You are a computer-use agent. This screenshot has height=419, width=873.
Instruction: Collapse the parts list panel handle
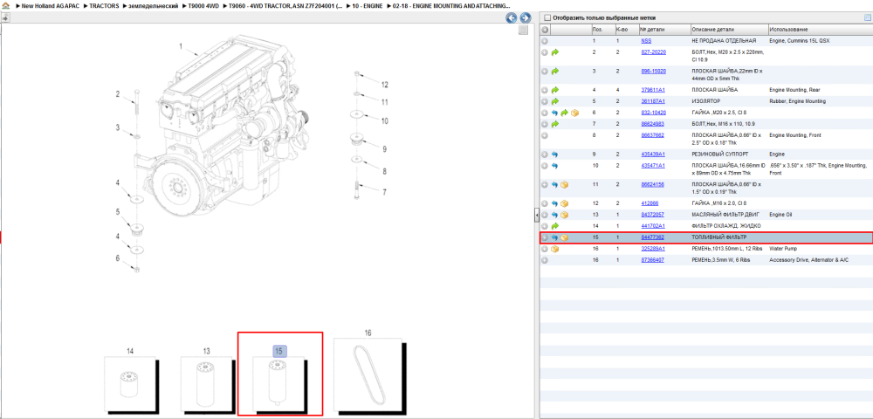[x=537, y=214]
